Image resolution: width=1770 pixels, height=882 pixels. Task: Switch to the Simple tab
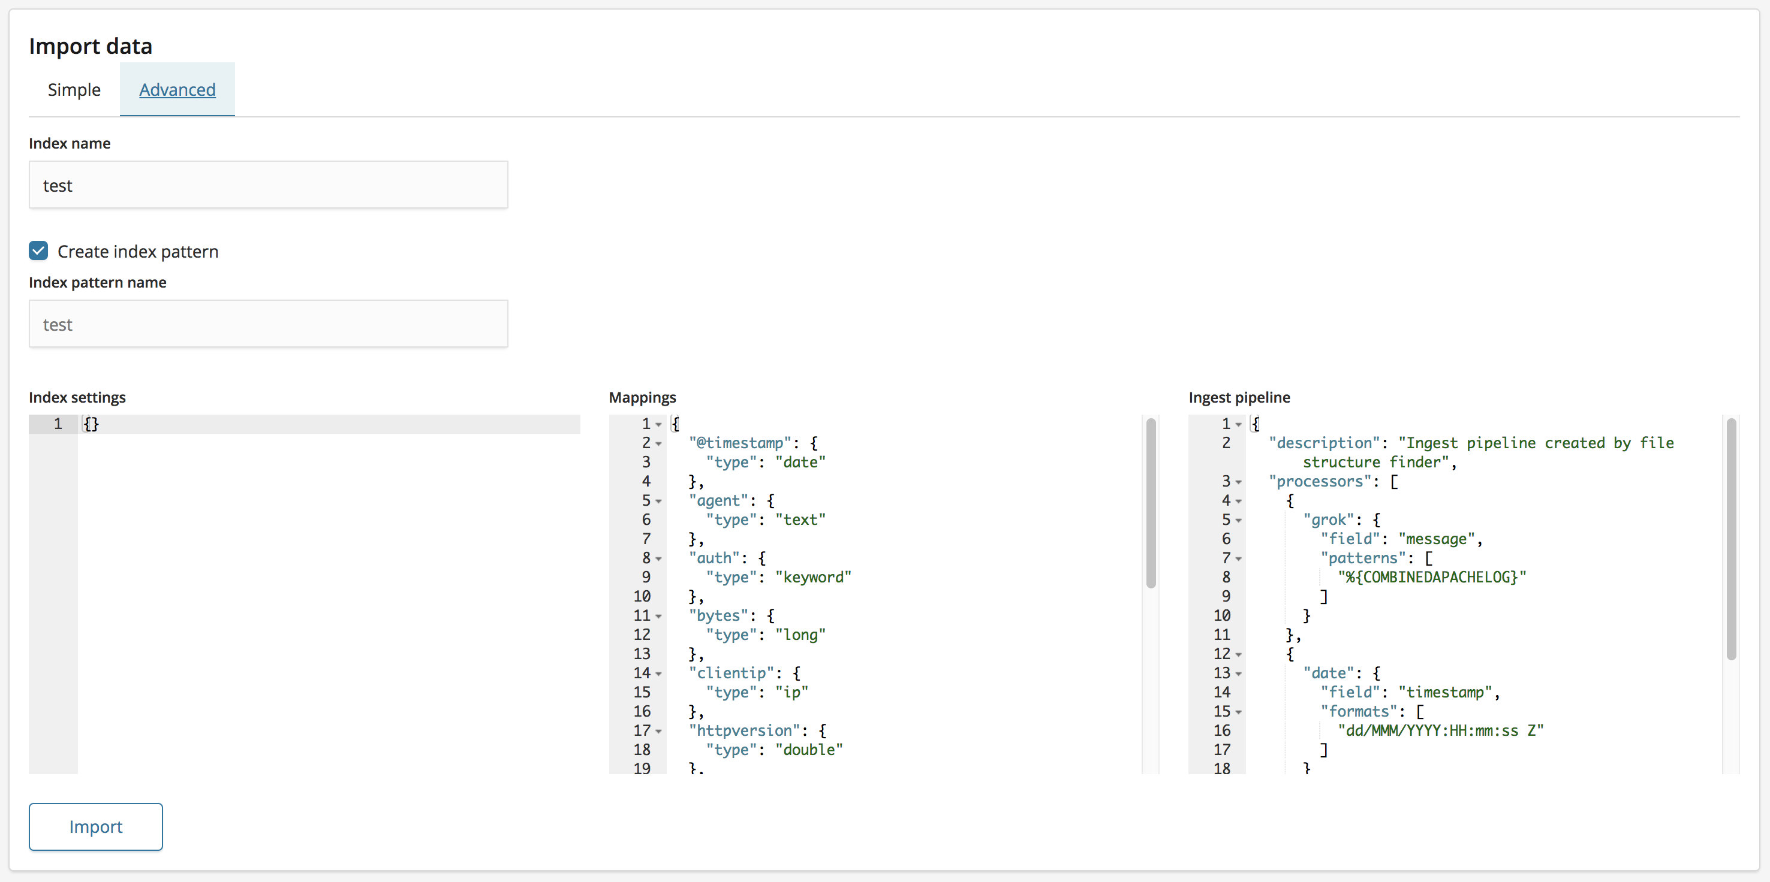click(x=74, y=90)
